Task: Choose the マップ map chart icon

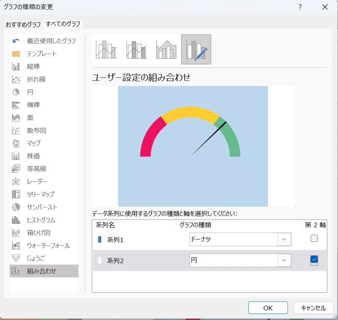Action: point(16,143)
